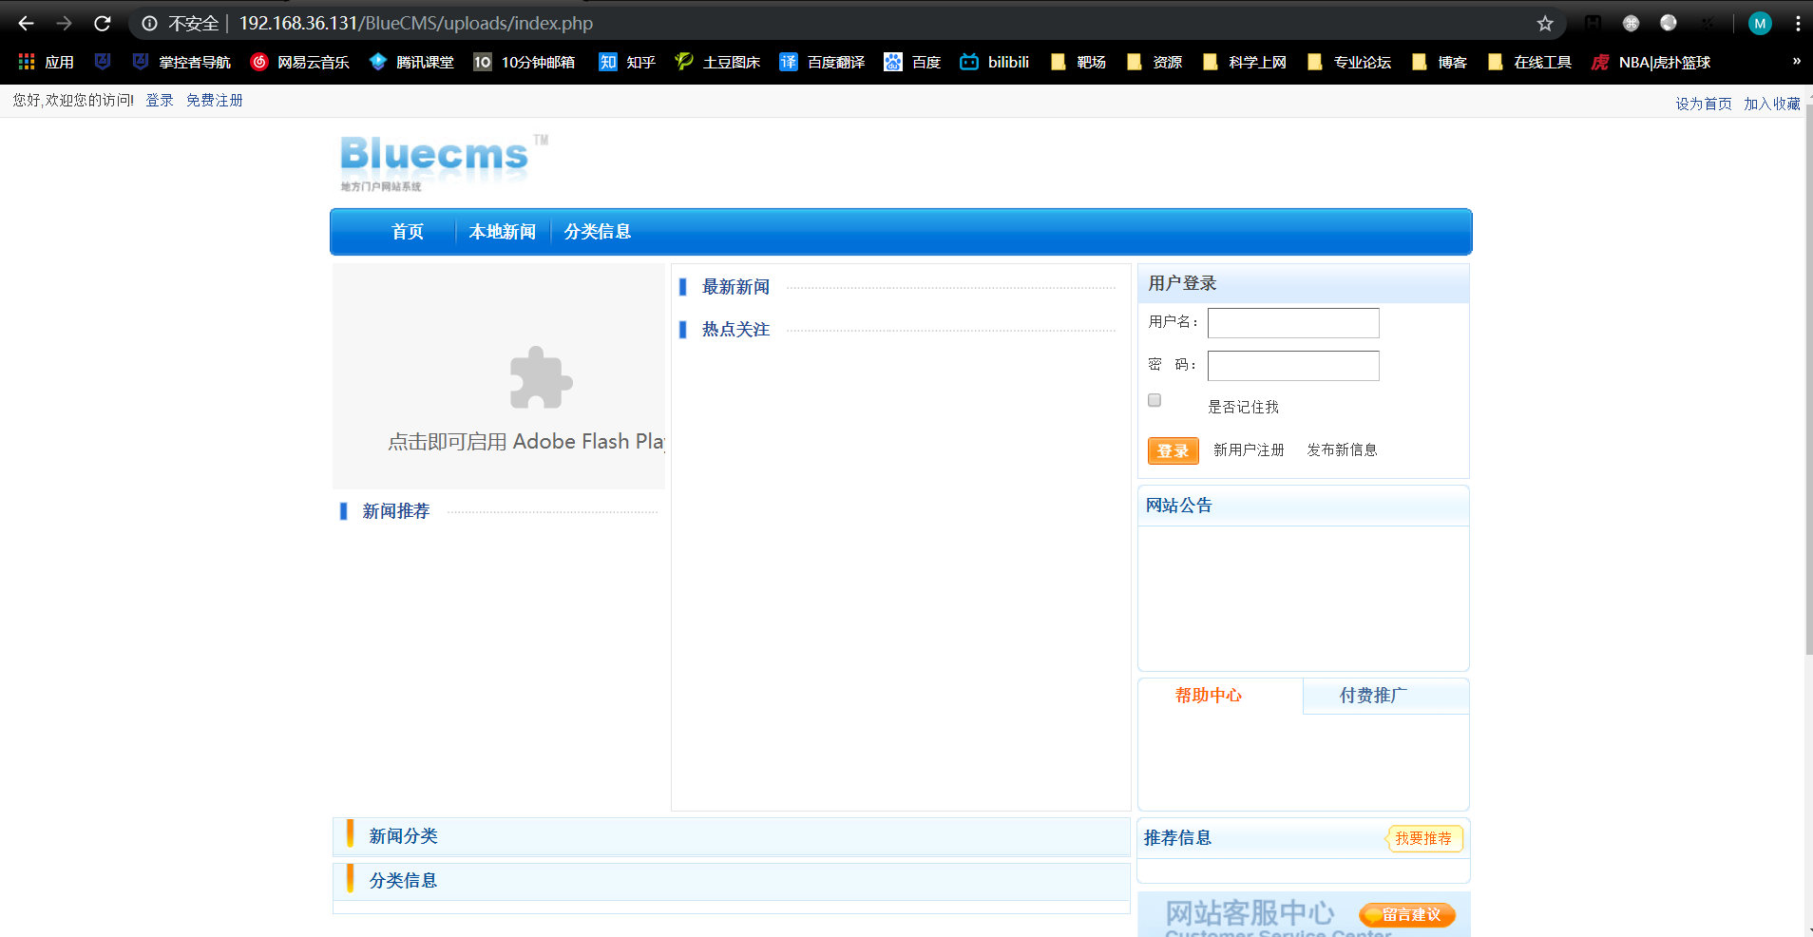Switch to the 本地新闻 navigation tab
Image resolution: width=1813 pixels, height=937 pixels.
click(x=503, y=231)
